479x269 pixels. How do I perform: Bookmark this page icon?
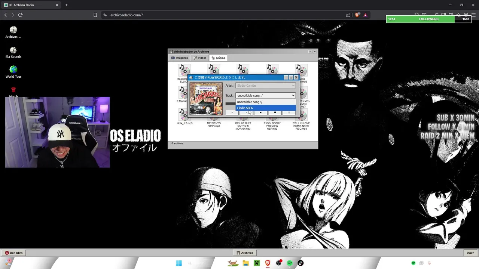[x=95, y=15]
